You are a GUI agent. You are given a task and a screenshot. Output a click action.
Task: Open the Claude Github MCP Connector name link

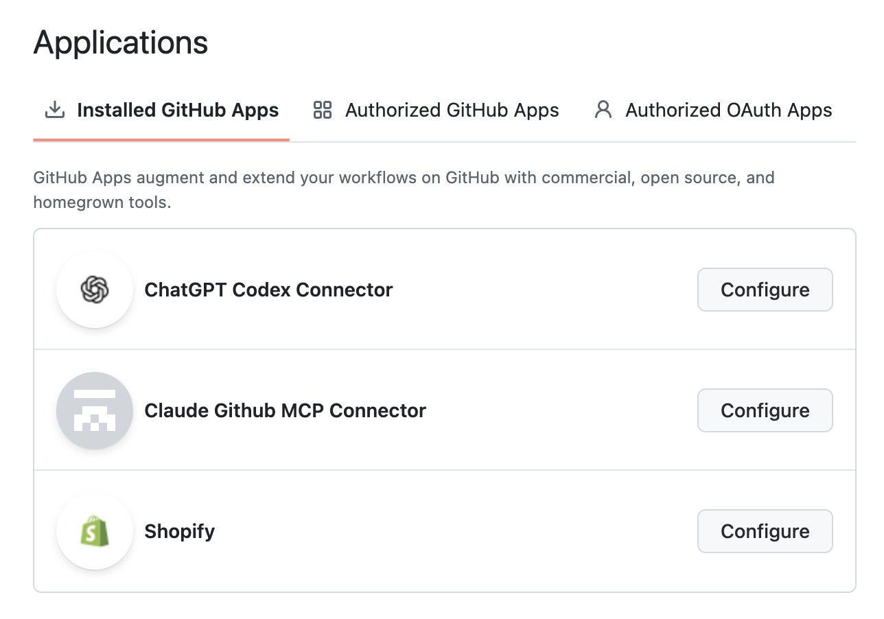[x=286, y=410]
